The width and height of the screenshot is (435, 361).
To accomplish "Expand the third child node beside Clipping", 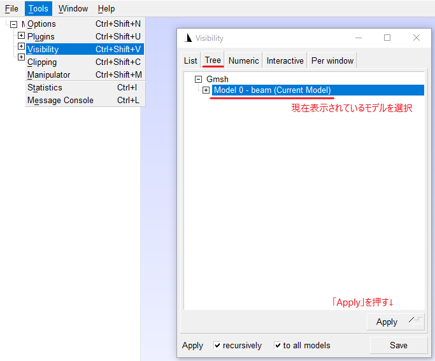I will click(21, 57).
